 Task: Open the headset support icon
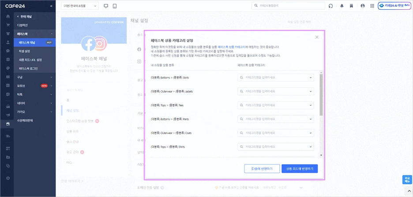click(x=331, y=6)
